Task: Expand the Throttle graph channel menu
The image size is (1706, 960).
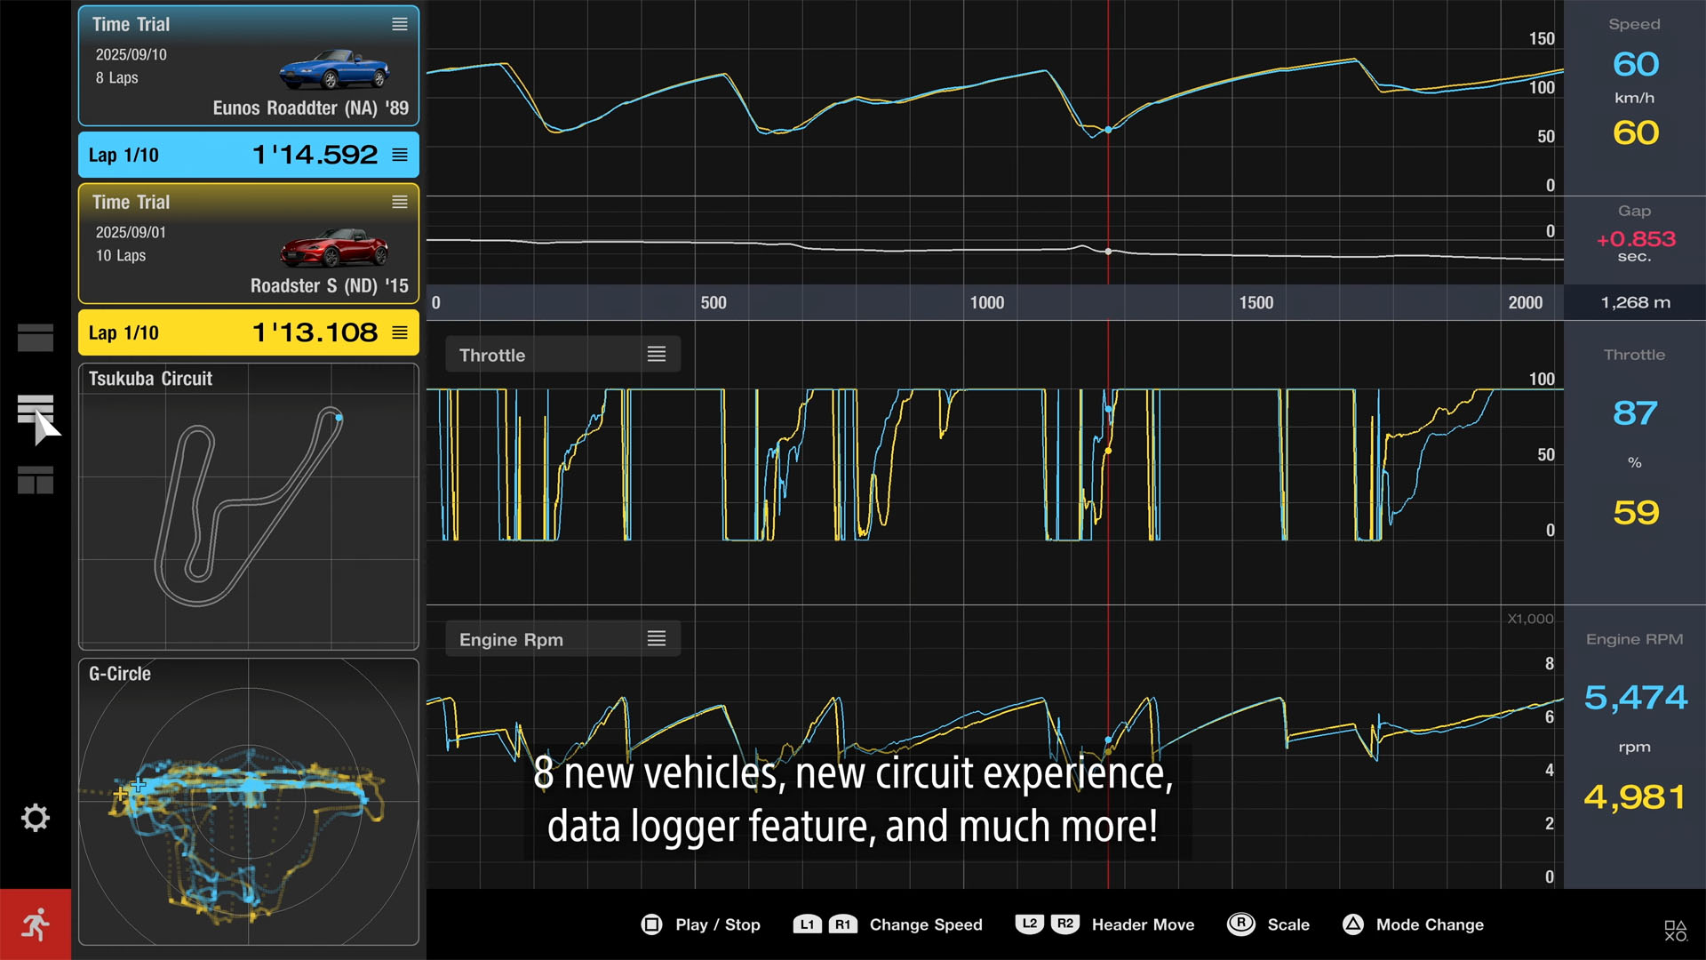Action: pos(657,355)
